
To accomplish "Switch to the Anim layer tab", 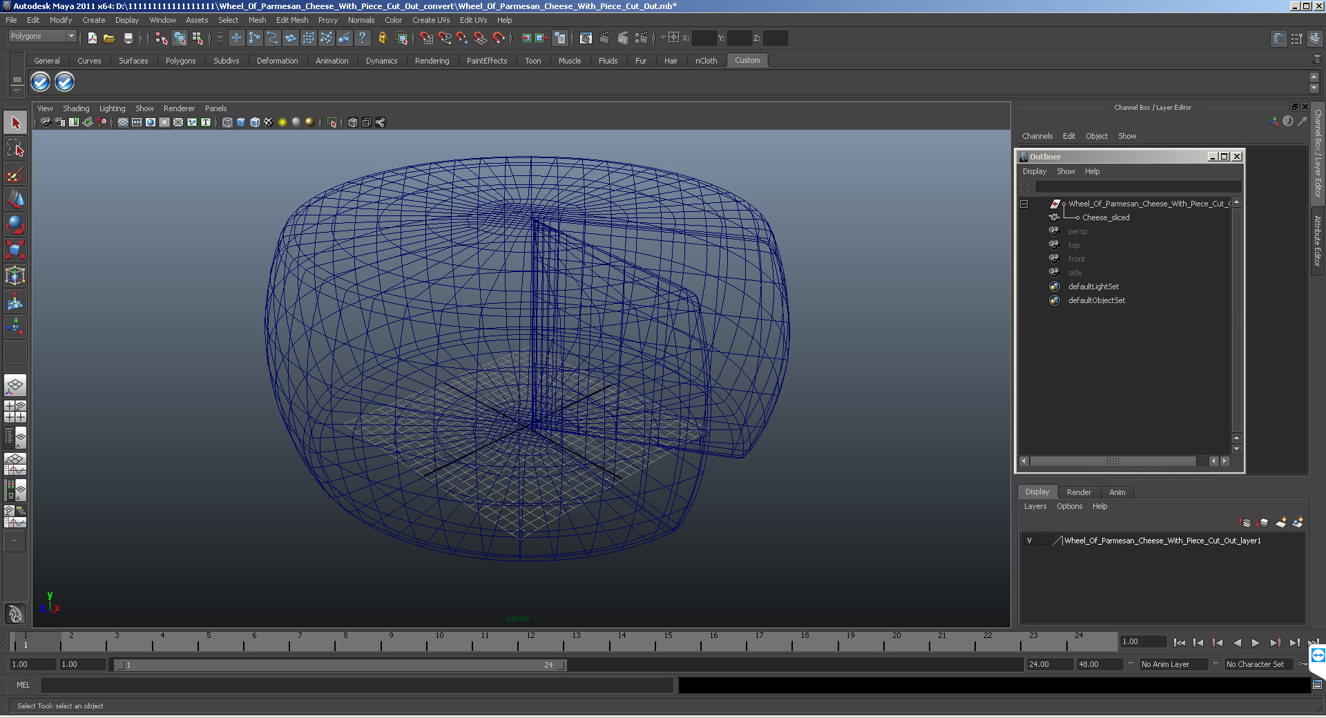I will (1117, 492).
